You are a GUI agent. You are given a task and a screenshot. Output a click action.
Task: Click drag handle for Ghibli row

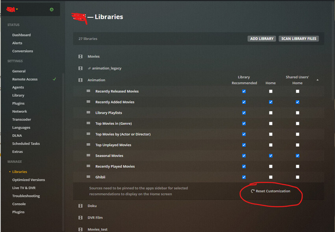click(x=88, y=176)
